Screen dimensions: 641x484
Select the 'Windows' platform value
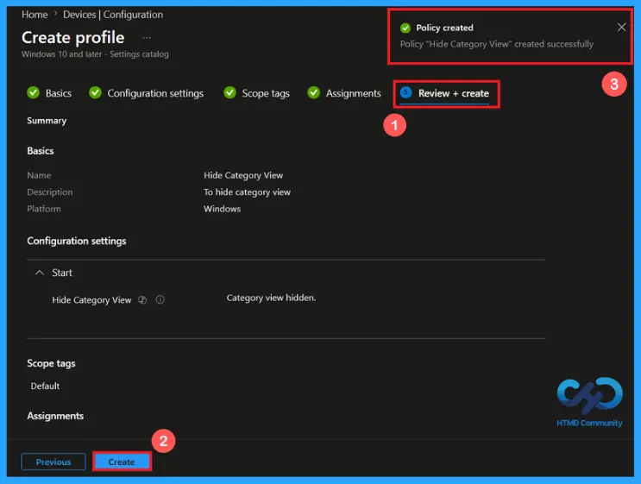pyautogui.click(x=222, y=209)
